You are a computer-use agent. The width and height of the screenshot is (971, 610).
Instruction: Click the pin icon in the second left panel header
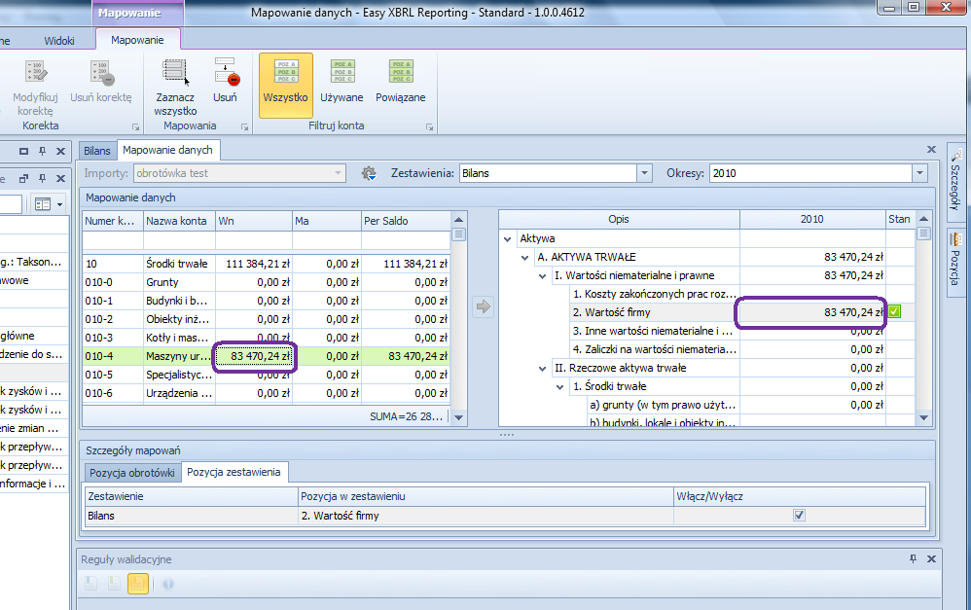coord(42,179)
